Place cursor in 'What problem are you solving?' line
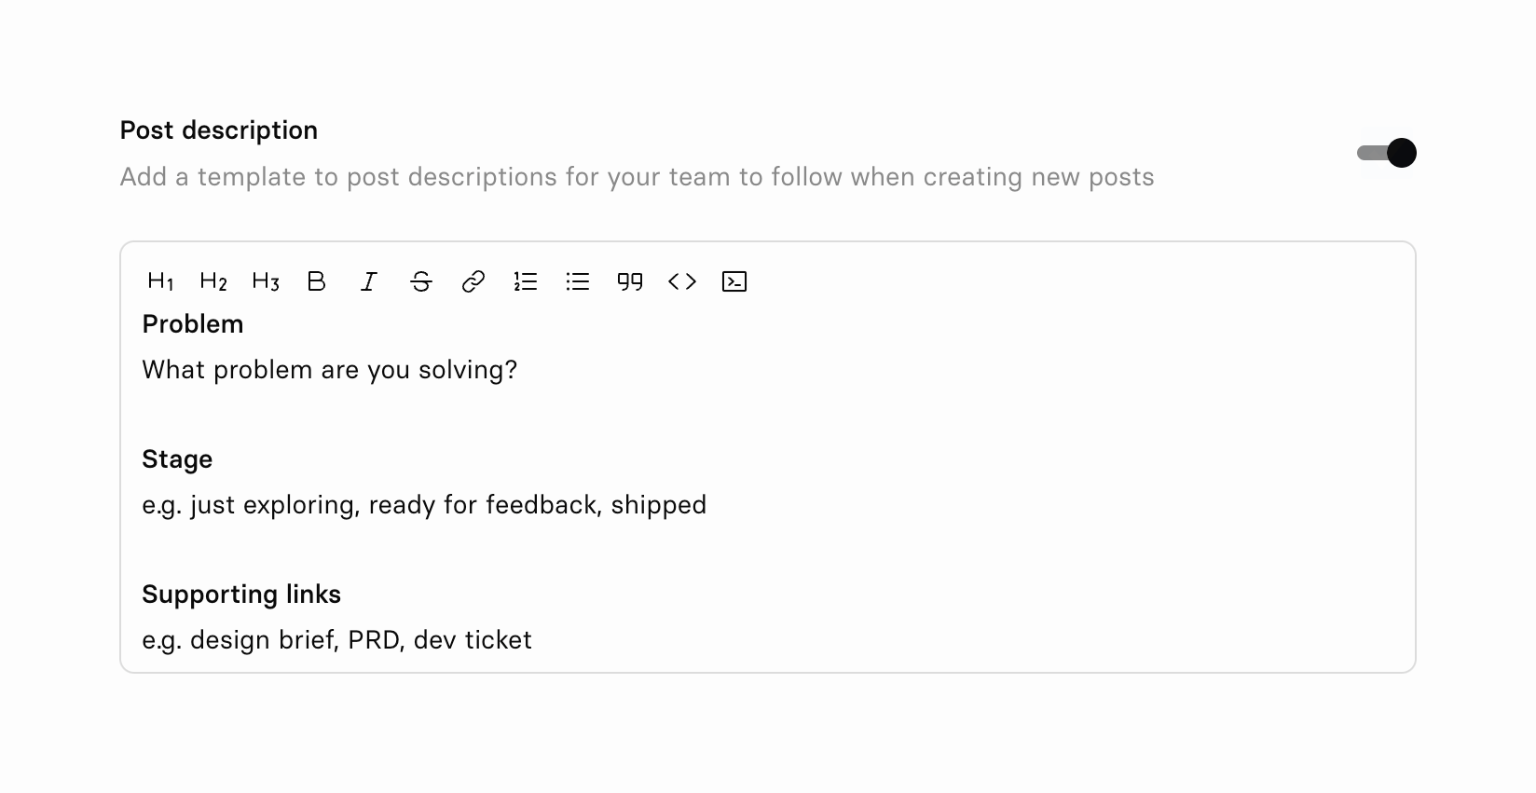The height and width of the screenshot is (793, 1536). (329, 370)
